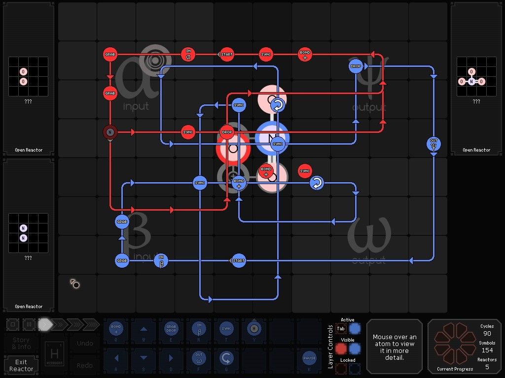Select the Pause instruction tool

309,358
